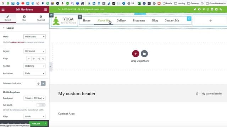Show more bookmarks with chevron

coord(202,3)
